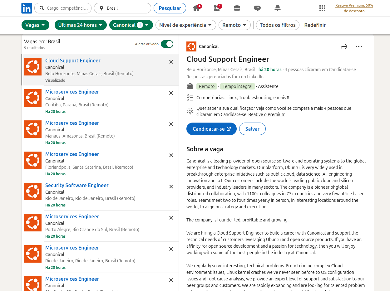Viewport: 390px width, 291px height.
Task: Dismiss the Security Software Engineer job listing
Action: pyautogui.click(x=171, y=187)
